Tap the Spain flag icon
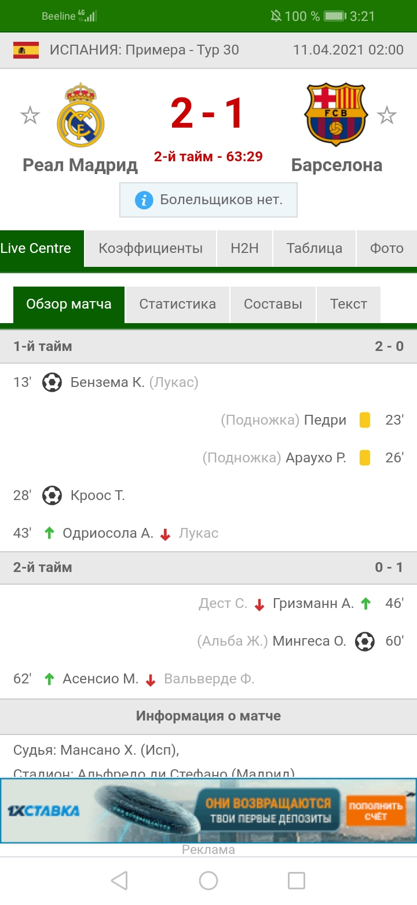The height and width of the screenshot is (905, 417). tap(26, 50)
